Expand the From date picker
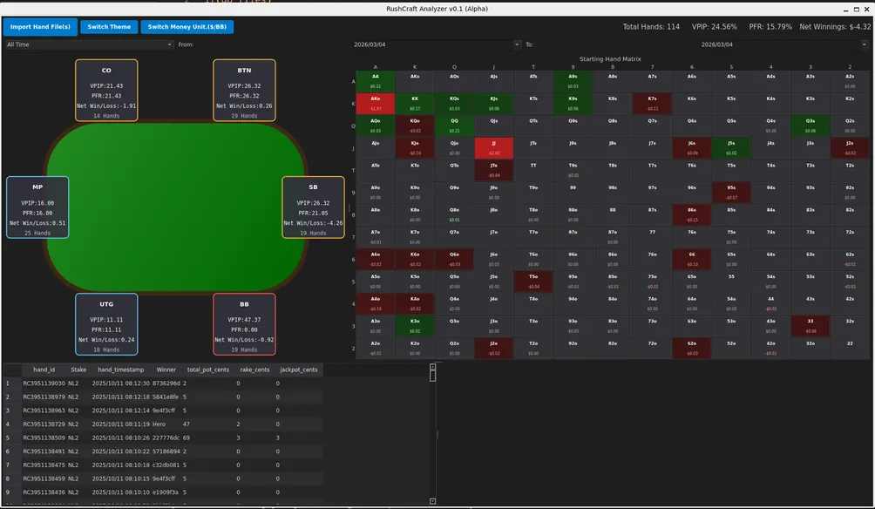875x509 pixels. pyautogui.click(x=516, y=44)
